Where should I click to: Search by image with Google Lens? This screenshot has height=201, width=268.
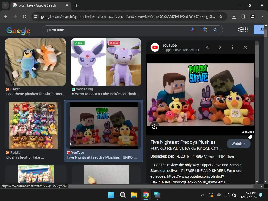point(205,30)
